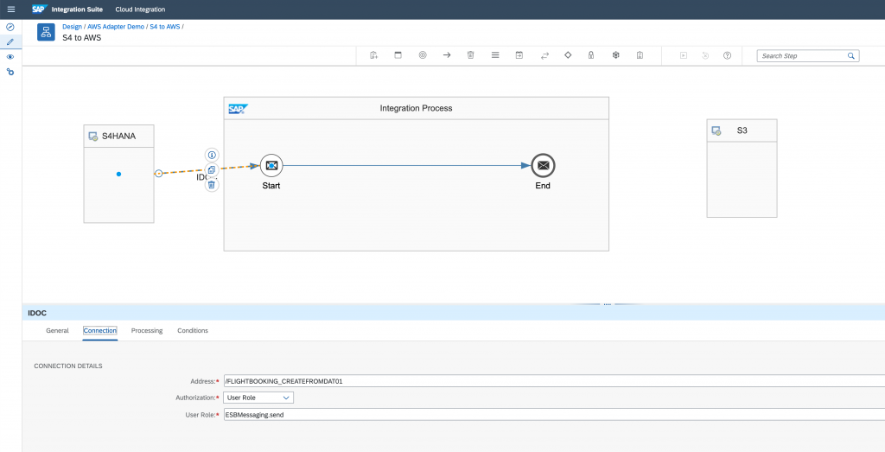Image resolution: width=885 pixels, height=452 pixels.
Task: Select the Start message event
Action: 271,165
